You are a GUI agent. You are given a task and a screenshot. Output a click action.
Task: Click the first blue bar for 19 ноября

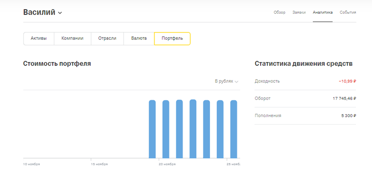coord(152,129)
